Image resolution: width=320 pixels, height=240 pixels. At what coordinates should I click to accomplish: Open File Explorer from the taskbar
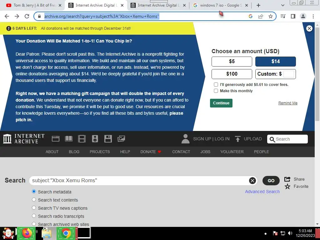47,233
